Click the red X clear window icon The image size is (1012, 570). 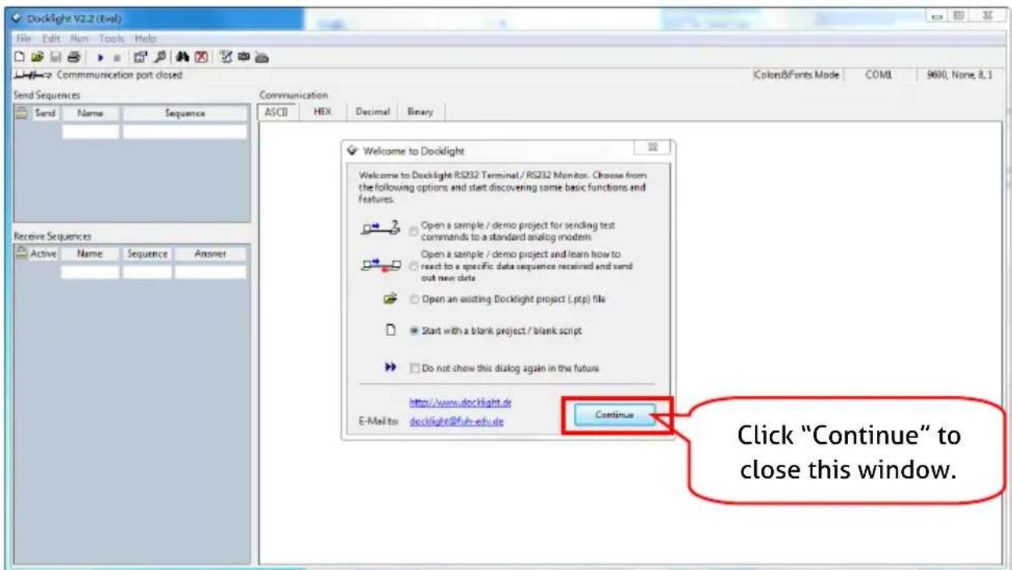click(x=201, y=57)
